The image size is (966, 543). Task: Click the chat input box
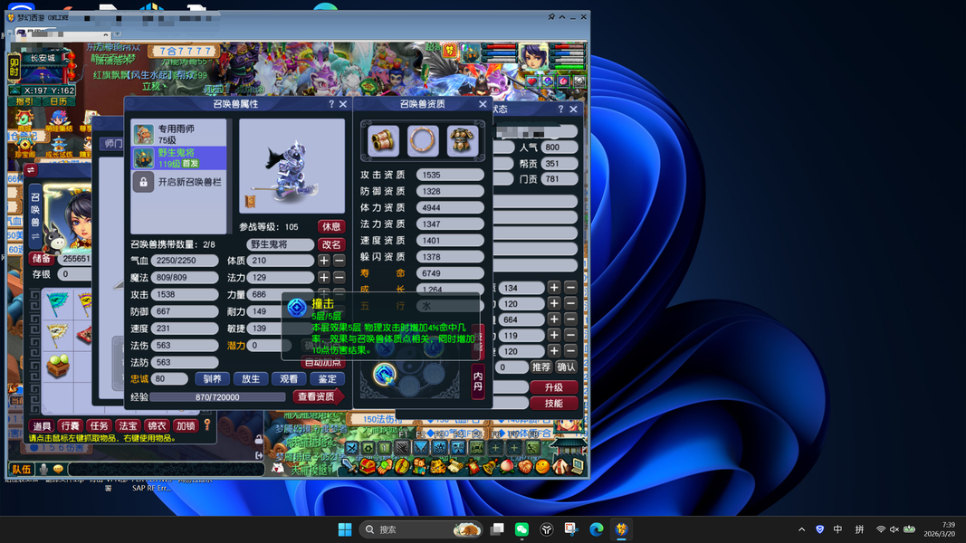[x=167, y=469]
